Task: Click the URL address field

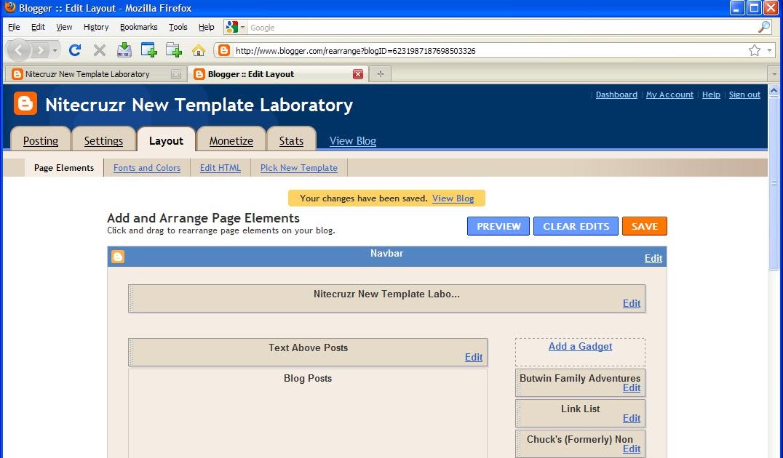Action: pos(489,50)
